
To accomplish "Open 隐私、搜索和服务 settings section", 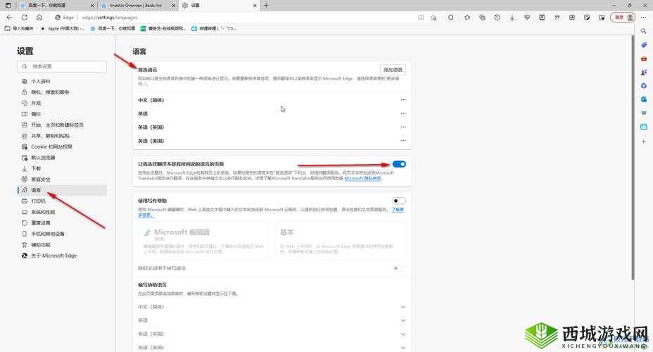I will pos(50,92).
